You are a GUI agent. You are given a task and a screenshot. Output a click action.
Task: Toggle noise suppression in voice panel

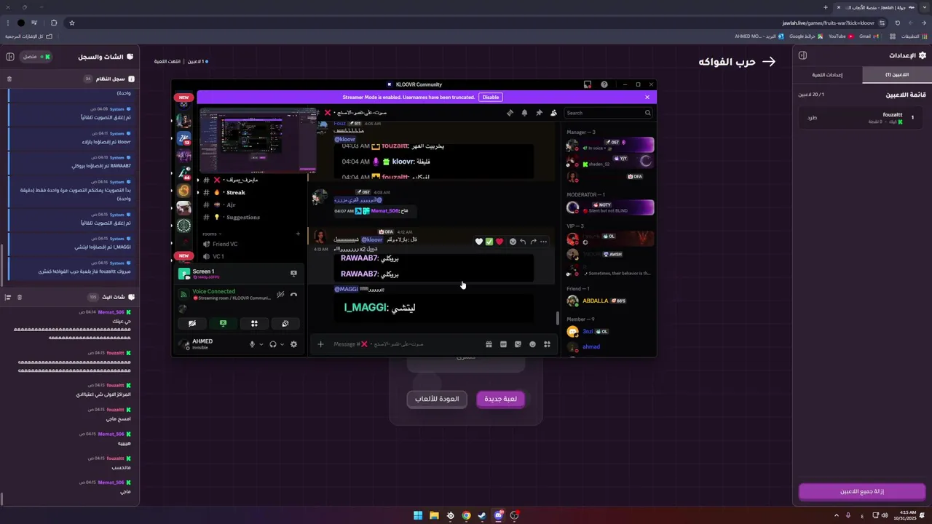tap(280, 295)
